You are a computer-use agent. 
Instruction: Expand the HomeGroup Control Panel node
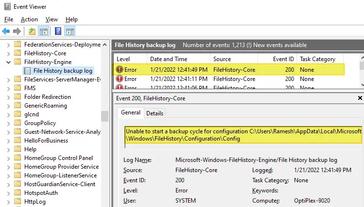[x=9, y=159]
